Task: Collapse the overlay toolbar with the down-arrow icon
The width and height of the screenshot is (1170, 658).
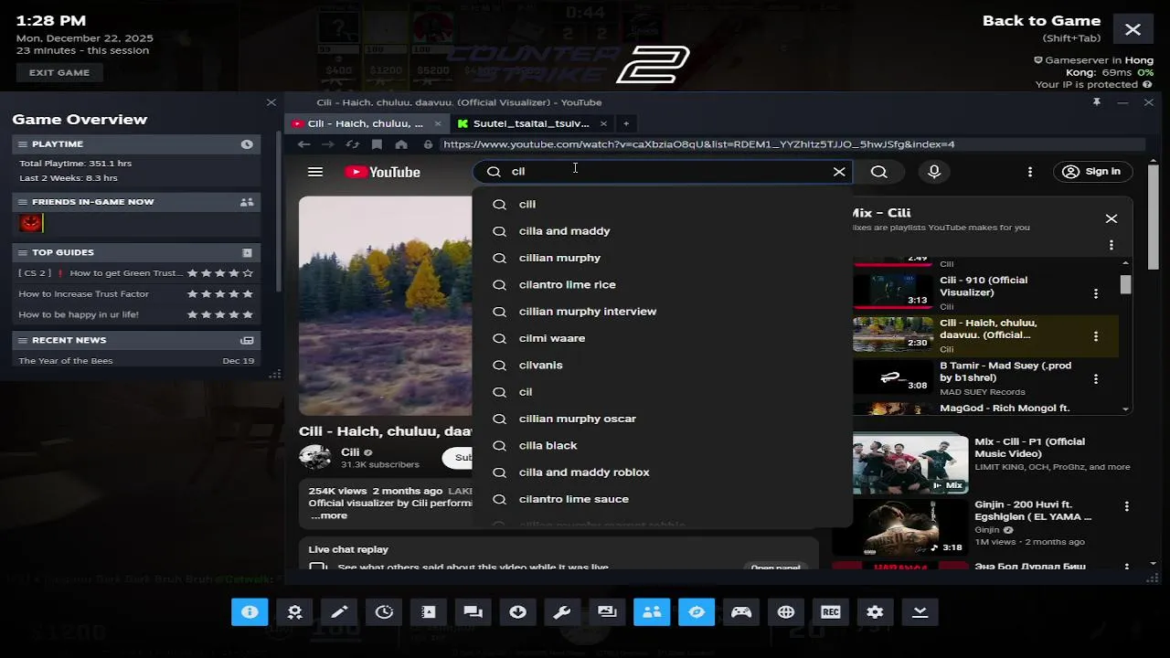Action: pos(920,612)
